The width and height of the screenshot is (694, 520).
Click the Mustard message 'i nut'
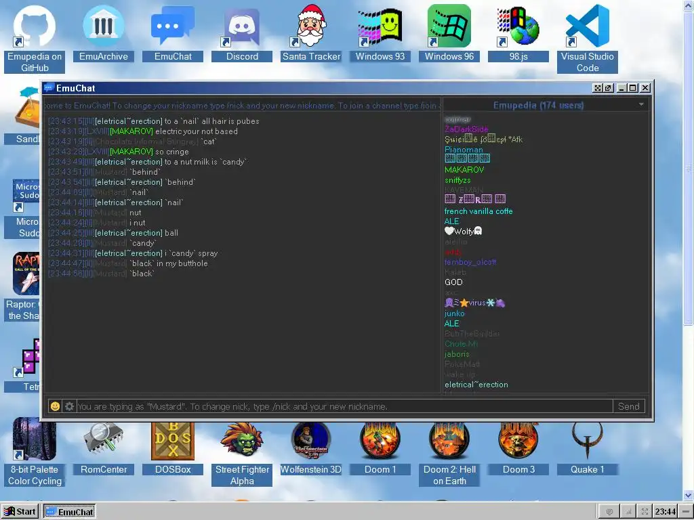(137, 223)
